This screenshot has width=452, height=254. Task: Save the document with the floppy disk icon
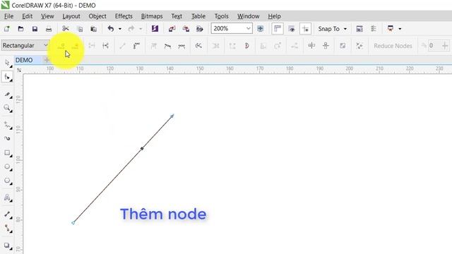tap(35, 29)
